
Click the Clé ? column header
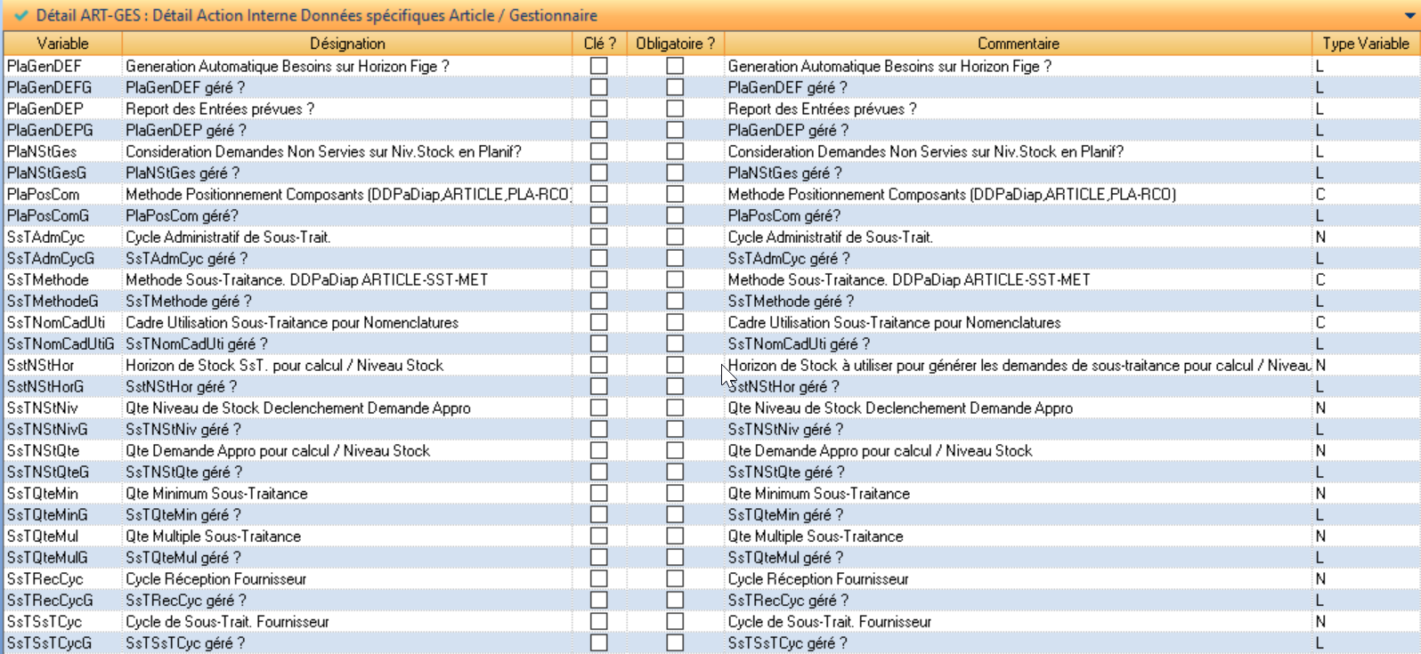599,44
